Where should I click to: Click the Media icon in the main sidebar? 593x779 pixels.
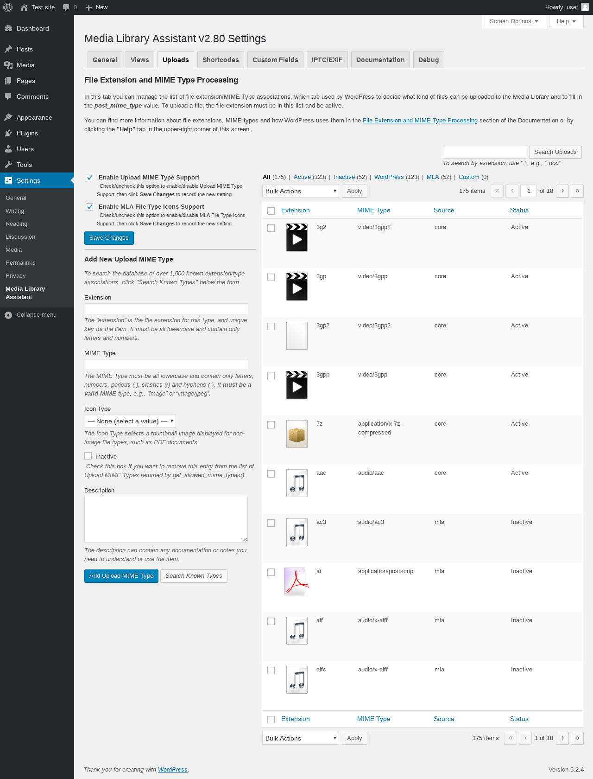click(x=8, y=65)
